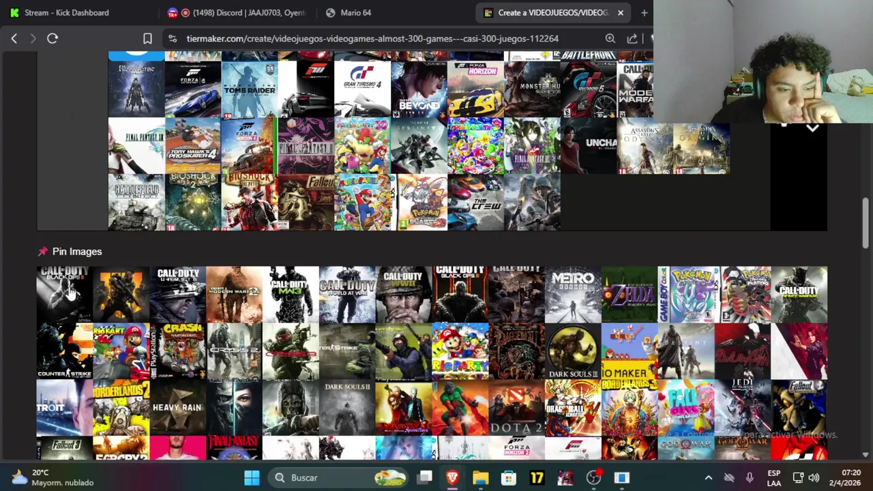This screenshot has width=873, height=491.
Task: Select the Gran Turismo 4 cover
Action: coord(362,89)
